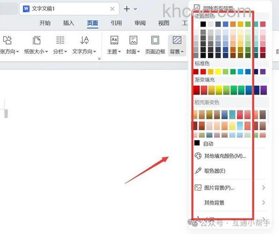Click the theme (主题) icon
This screenshot has height=234, width=279.
pos(114,40)
